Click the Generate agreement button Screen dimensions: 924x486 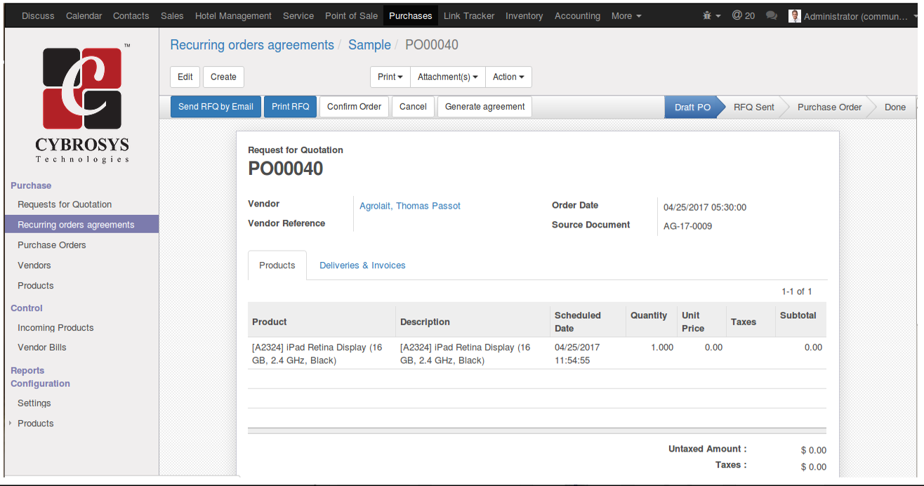pyautogui.click(x=484, y=107)
